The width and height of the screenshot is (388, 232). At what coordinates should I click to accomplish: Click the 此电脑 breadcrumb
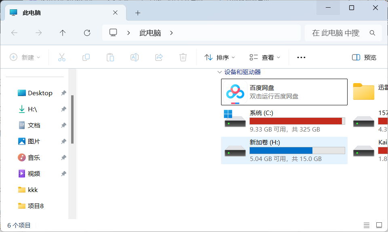pyautogui.click(x=150, y=33)
